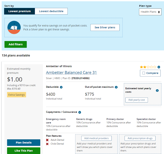This screenshot has width=164, height=154.
Task: Check the Compare checkbox
Action: (x=143, y=73)
